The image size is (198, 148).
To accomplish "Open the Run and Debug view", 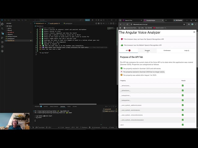I will tap(2, 38).
